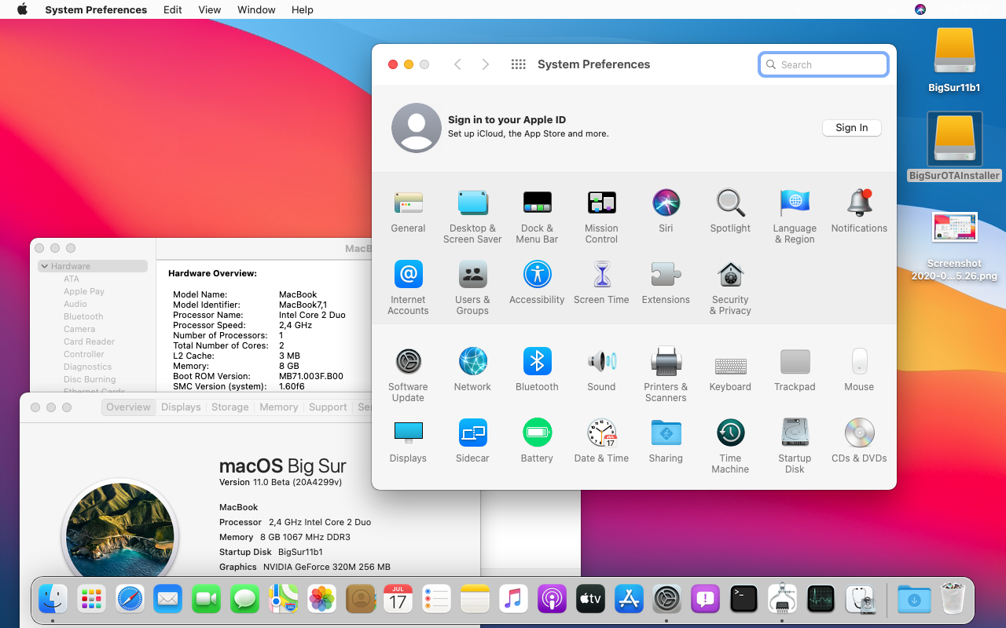Open the Help menu
The height and width of the screenshot is (628, 1006).
pyautogui.click(x=302, y=9)
